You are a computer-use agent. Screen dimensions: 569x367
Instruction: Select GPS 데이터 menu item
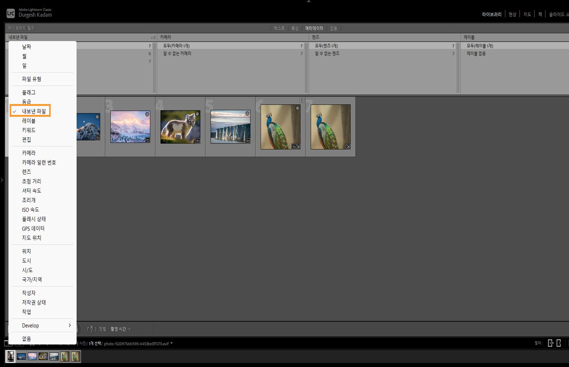point(42,228)
